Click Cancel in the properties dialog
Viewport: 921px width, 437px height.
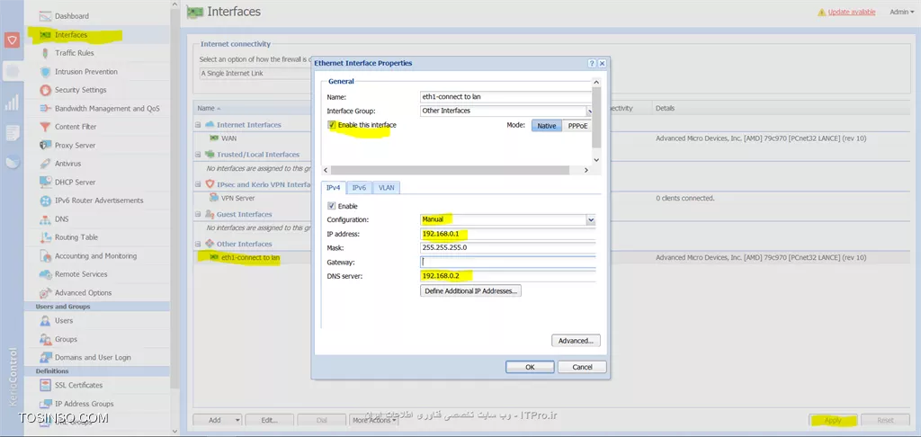pyautogui.click(x=582, y=367)
